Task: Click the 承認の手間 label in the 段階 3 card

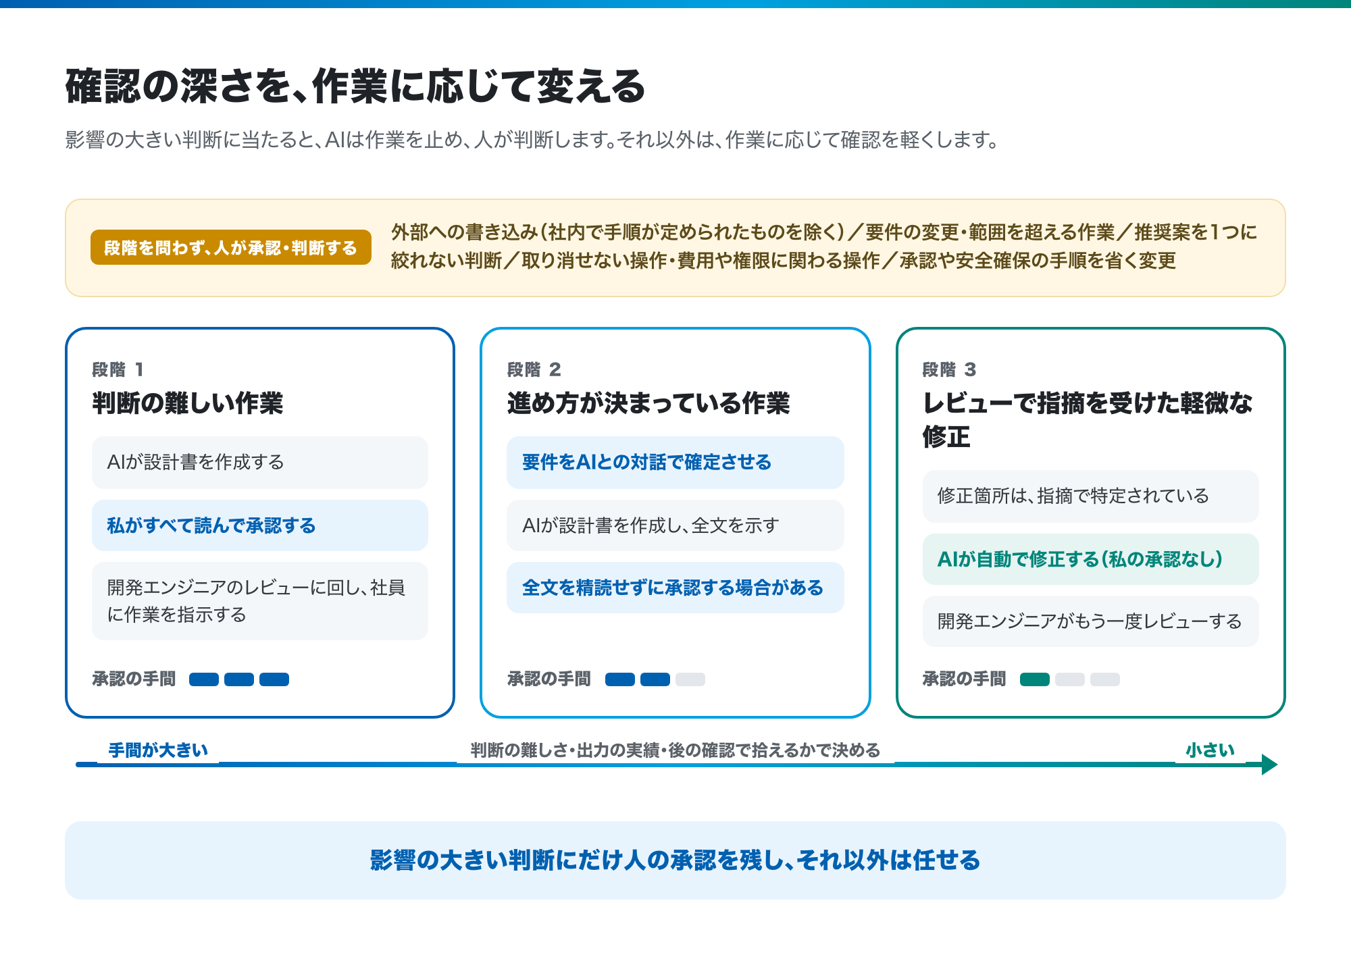Action: point(965,679)
